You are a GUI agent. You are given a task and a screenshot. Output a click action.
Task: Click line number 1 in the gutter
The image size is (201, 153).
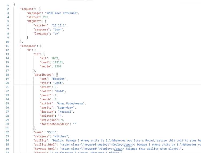[x=8, y=5]
